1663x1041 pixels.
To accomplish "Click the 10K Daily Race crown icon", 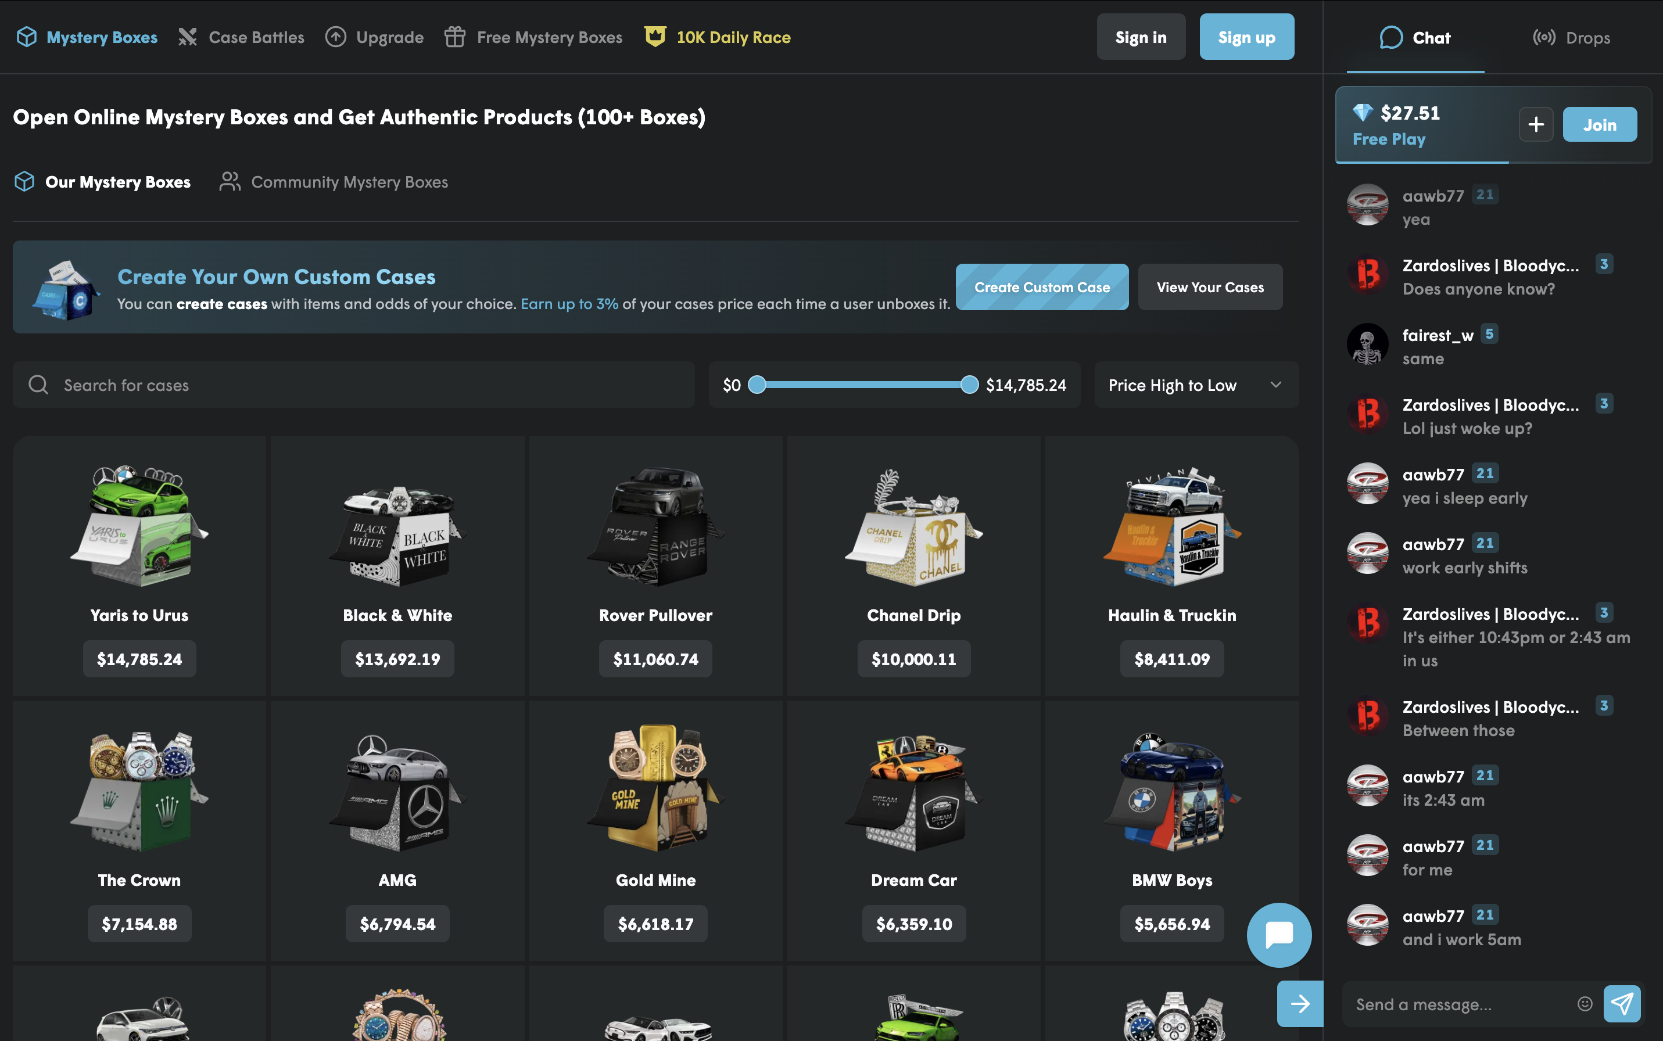I will tap(655, 37).
